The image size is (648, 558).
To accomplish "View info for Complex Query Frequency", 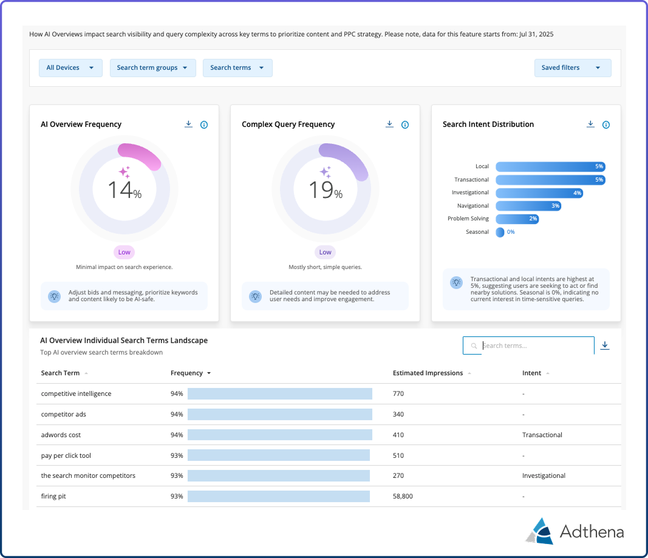I will (x=405, y=124).
